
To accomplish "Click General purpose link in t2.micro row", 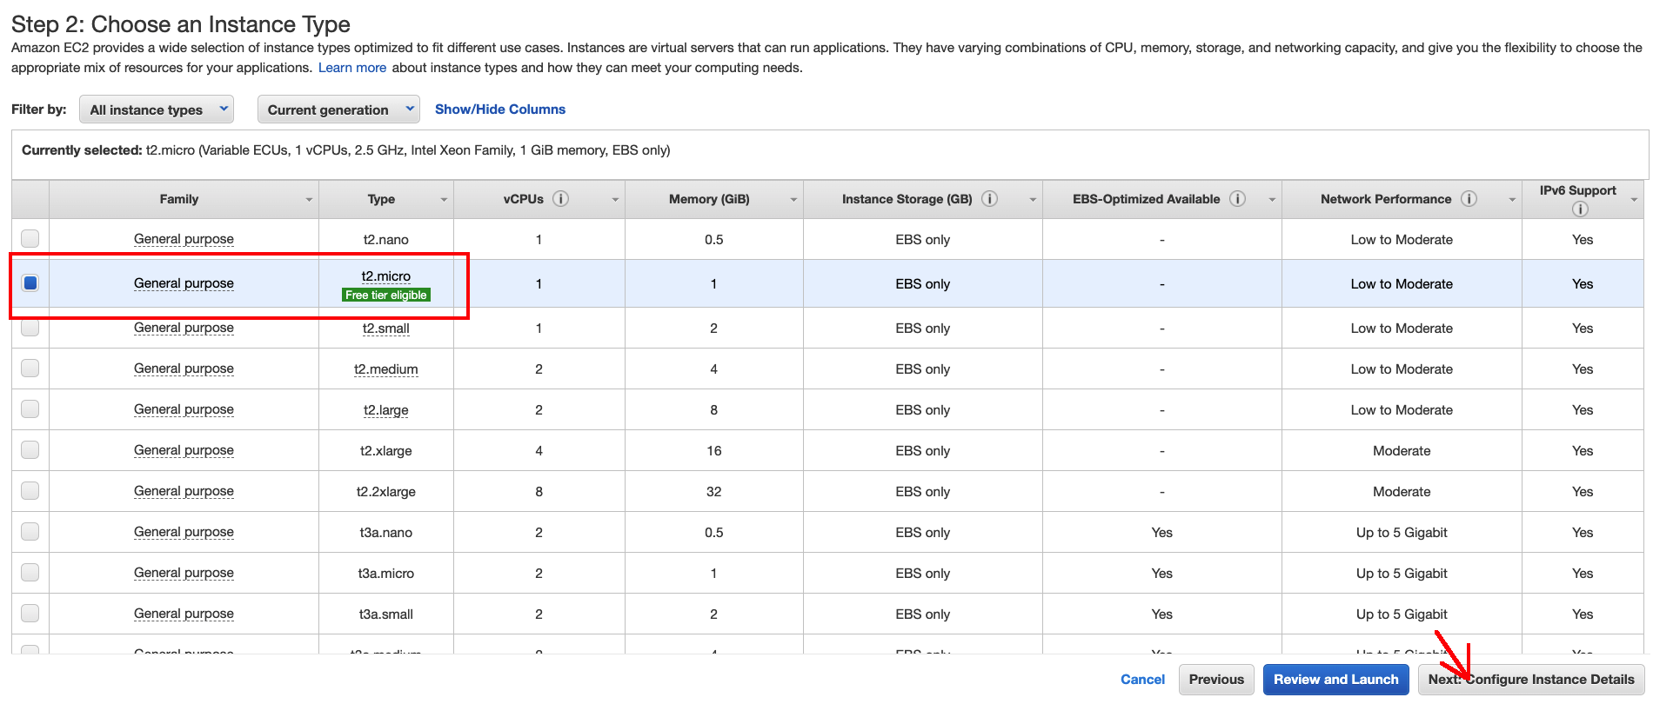I will [184, 283].
